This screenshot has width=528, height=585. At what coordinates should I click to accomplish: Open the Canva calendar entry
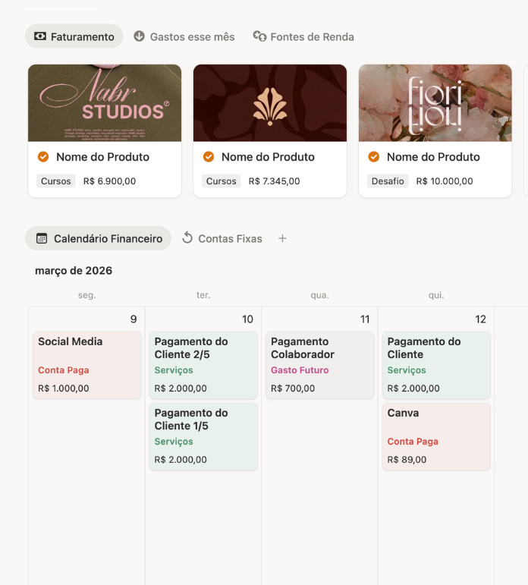click(x=436, y=436)
